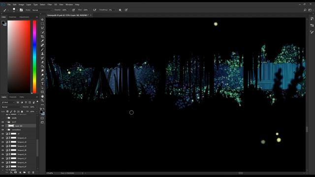This screenshot has height=177, width=315.
Task: Enable airbrush-style build-up icon
Action: 94,10
